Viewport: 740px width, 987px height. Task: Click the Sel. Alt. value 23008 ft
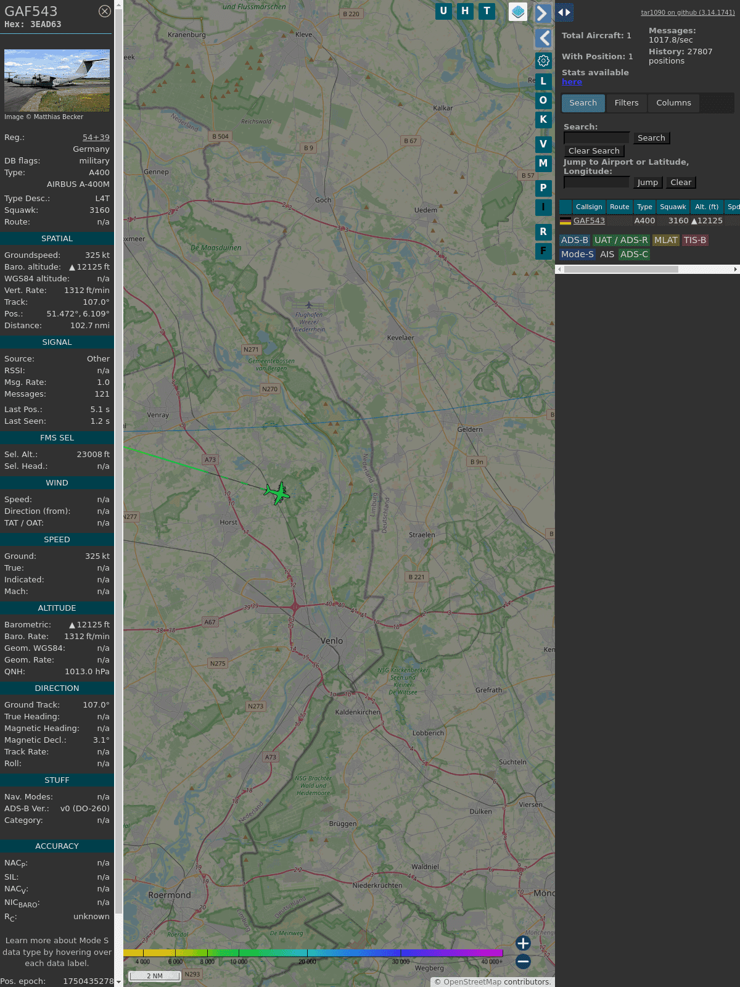(93, 455)
